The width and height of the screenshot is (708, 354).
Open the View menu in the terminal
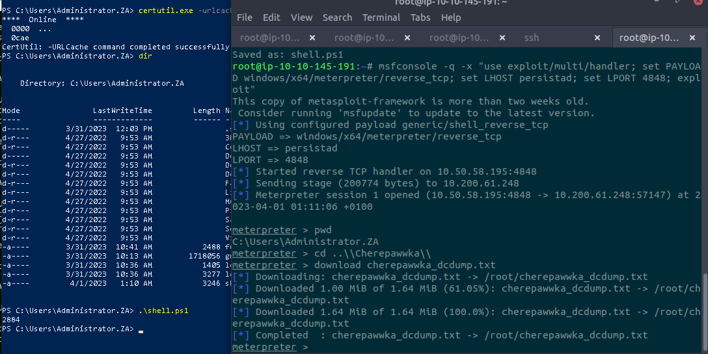pos(301,18)
